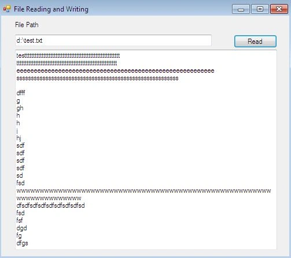Click the Read button
The width and height of the screenshot is (291, 258).
pos(255,41)
